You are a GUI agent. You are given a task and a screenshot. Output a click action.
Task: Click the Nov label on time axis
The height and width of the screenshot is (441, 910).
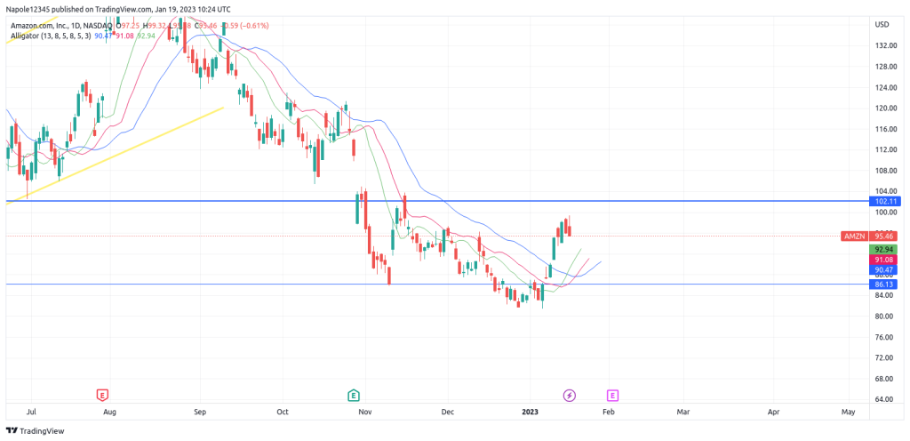pos(365,412)
